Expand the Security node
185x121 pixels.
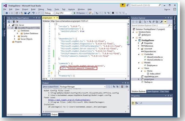point(15,36)
